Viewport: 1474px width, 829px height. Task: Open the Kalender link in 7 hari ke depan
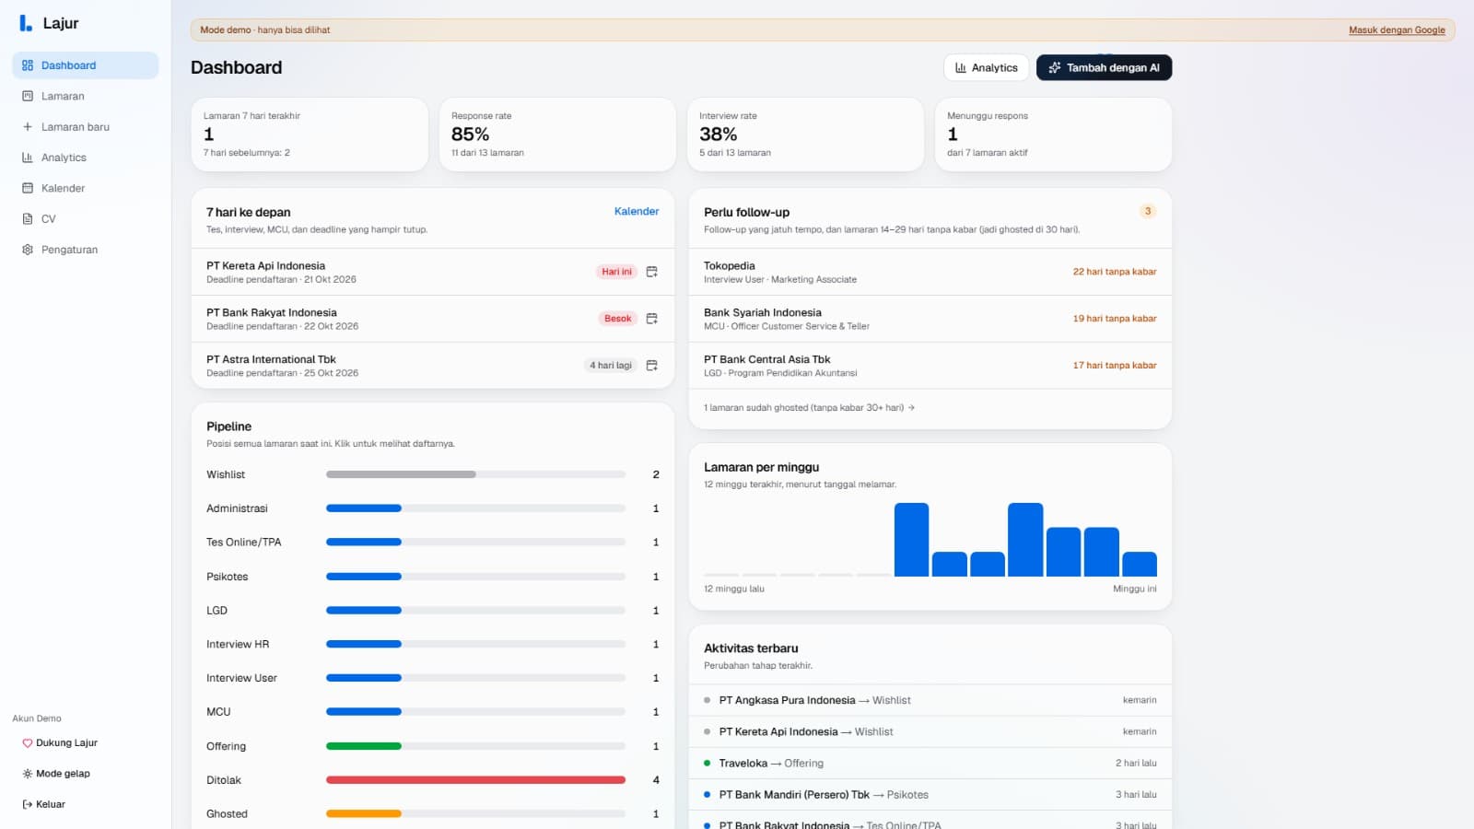(x=637, y=211)
